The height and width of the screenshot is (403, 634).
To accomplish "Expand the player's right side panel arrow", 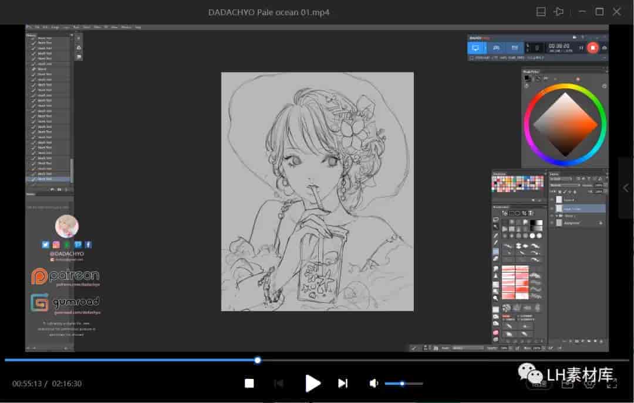I will coord(626,188).
